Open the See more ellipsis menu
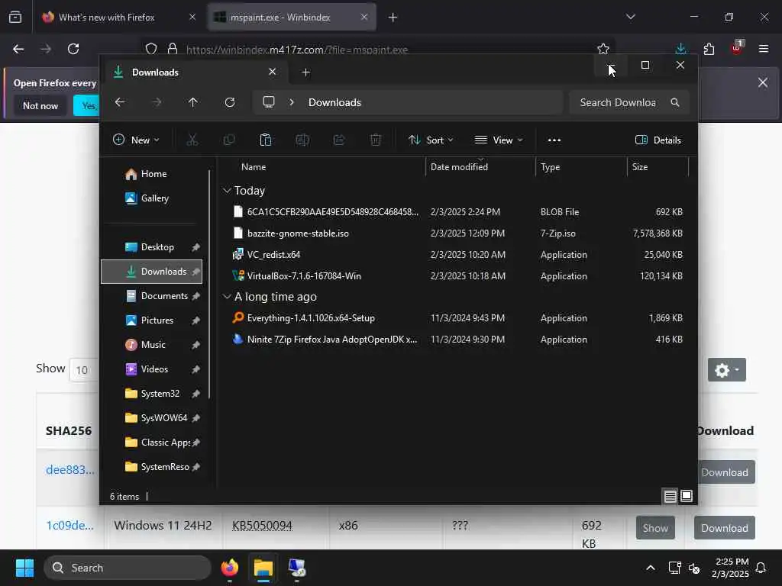 [554, 140]
